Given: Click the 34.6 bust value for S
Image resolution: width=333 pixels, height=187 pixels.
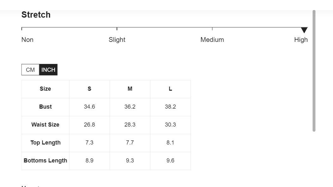Looking at the screenshot, I should point(89,107).
